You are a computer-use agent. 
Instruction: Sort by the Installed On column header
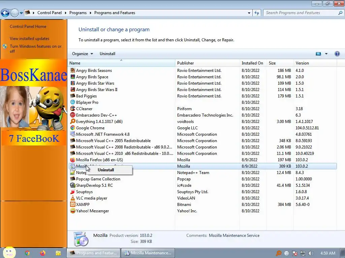[x=253, y=63]
